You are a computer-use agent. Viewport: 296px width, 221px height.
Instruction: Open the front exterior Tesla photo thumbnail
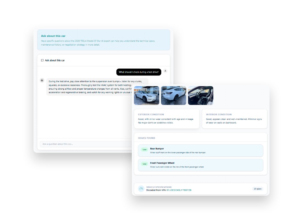tap(147, 95)
